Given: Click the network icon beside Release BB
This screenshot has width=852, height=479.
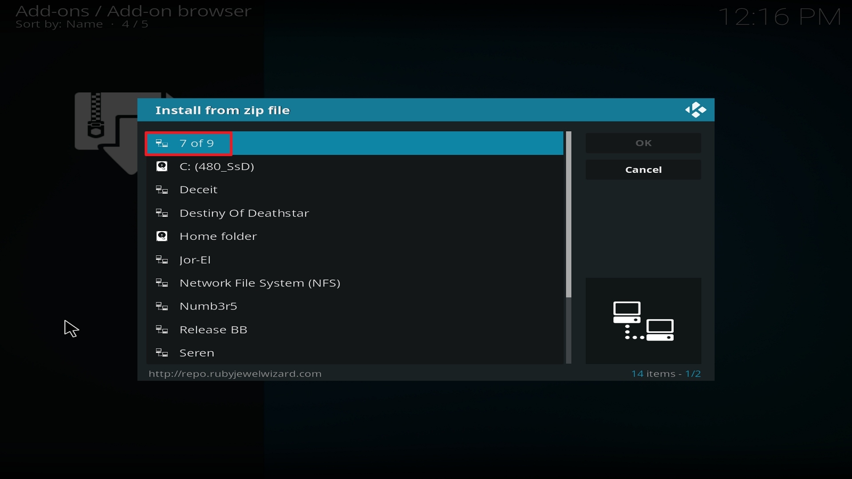Looking at the screenshot, I should [162, 330].
